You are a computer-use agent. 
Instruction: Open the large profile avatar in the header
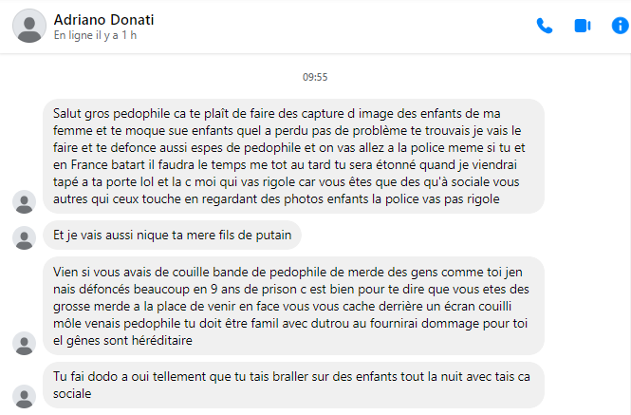click(x=29, y=26)
